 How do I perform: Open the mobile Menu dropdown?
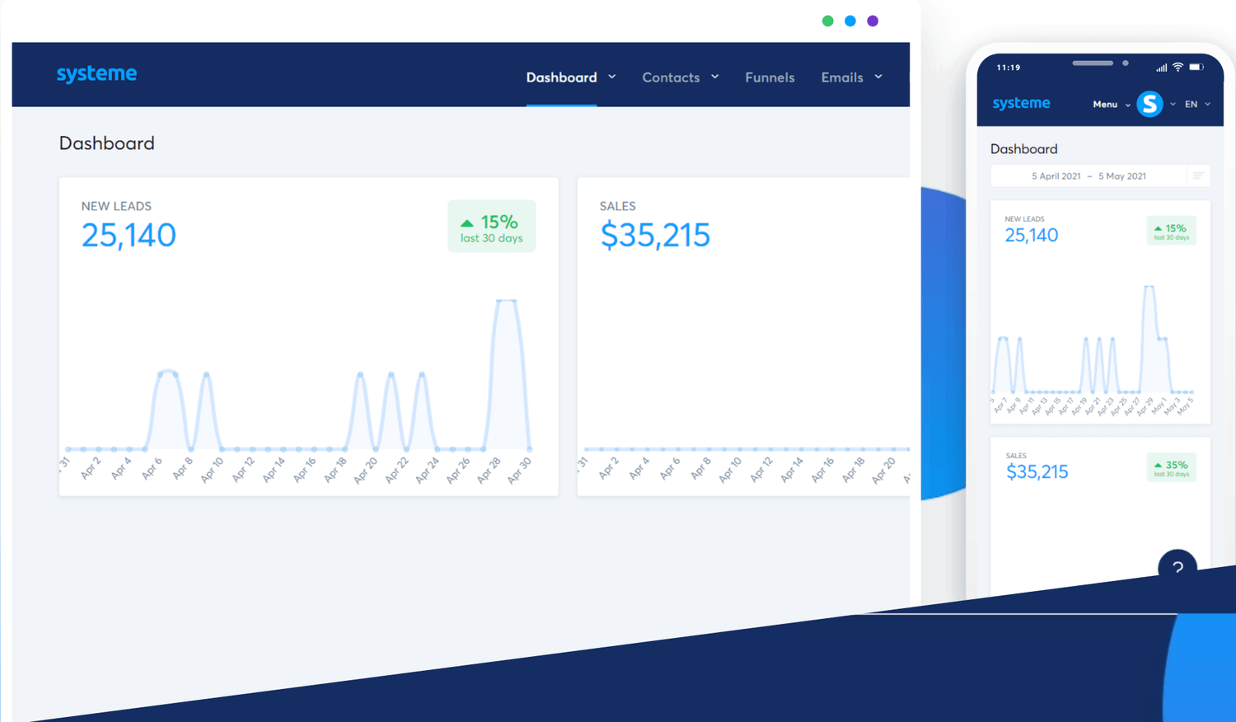click(1111, 105)
